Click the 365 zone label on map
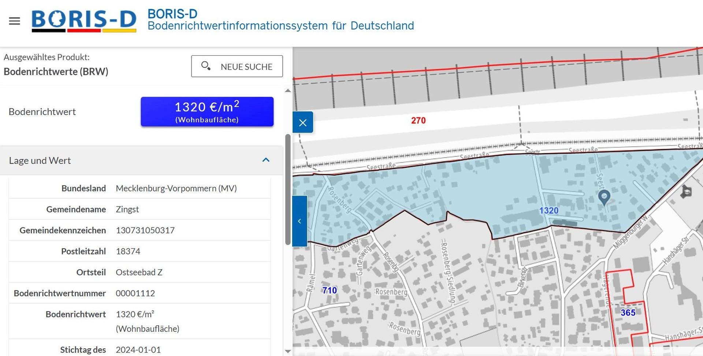The image size is (703, 356). point(628,312)
